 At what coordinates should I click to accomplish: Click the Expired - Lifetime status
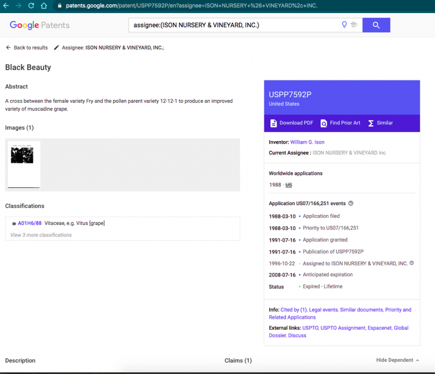point(322,286)
